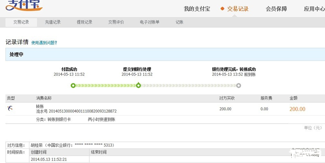Viewport: 325px width, 163px height.
Task: Switch to the 交易记录 sub-tab
Action: (21, 22)
